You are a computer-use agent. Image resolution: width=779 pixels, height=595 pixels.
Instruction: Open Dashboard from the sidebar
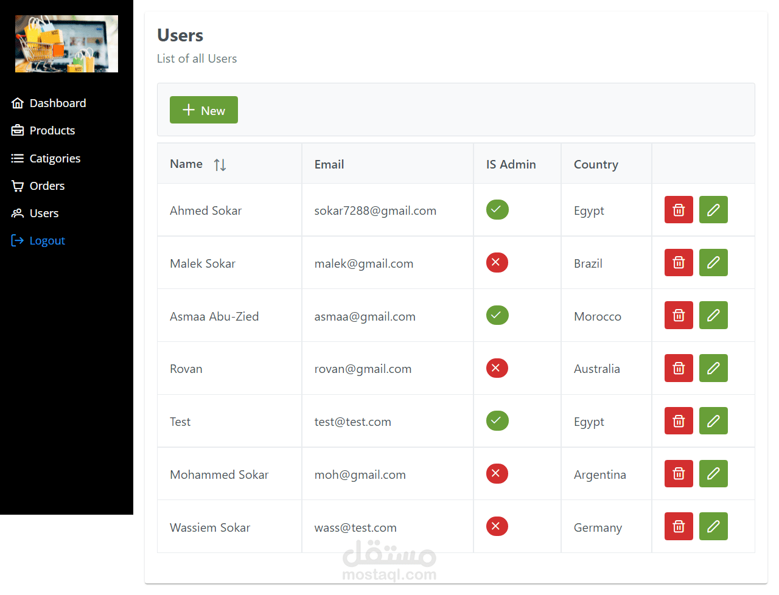pyautogui.click(x=49, y=103)
